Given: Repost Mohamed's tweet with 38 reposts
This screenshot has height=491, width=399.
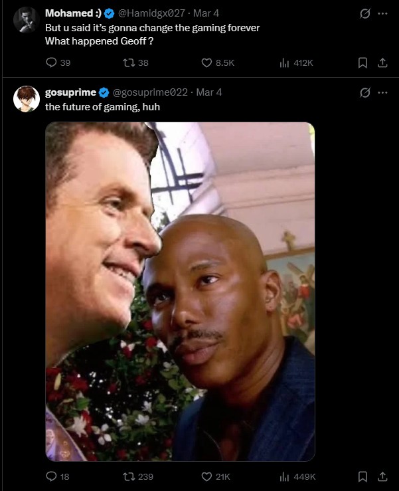Looking at the screenshot, I should [x=129, y=62].
